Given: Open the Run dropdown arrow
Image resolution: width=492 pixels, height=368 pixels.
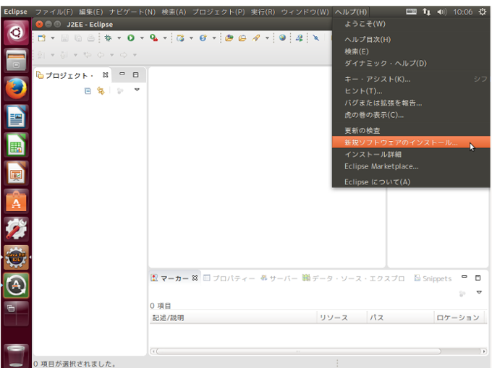Looking at the screenshot, I should click(142, 38).
